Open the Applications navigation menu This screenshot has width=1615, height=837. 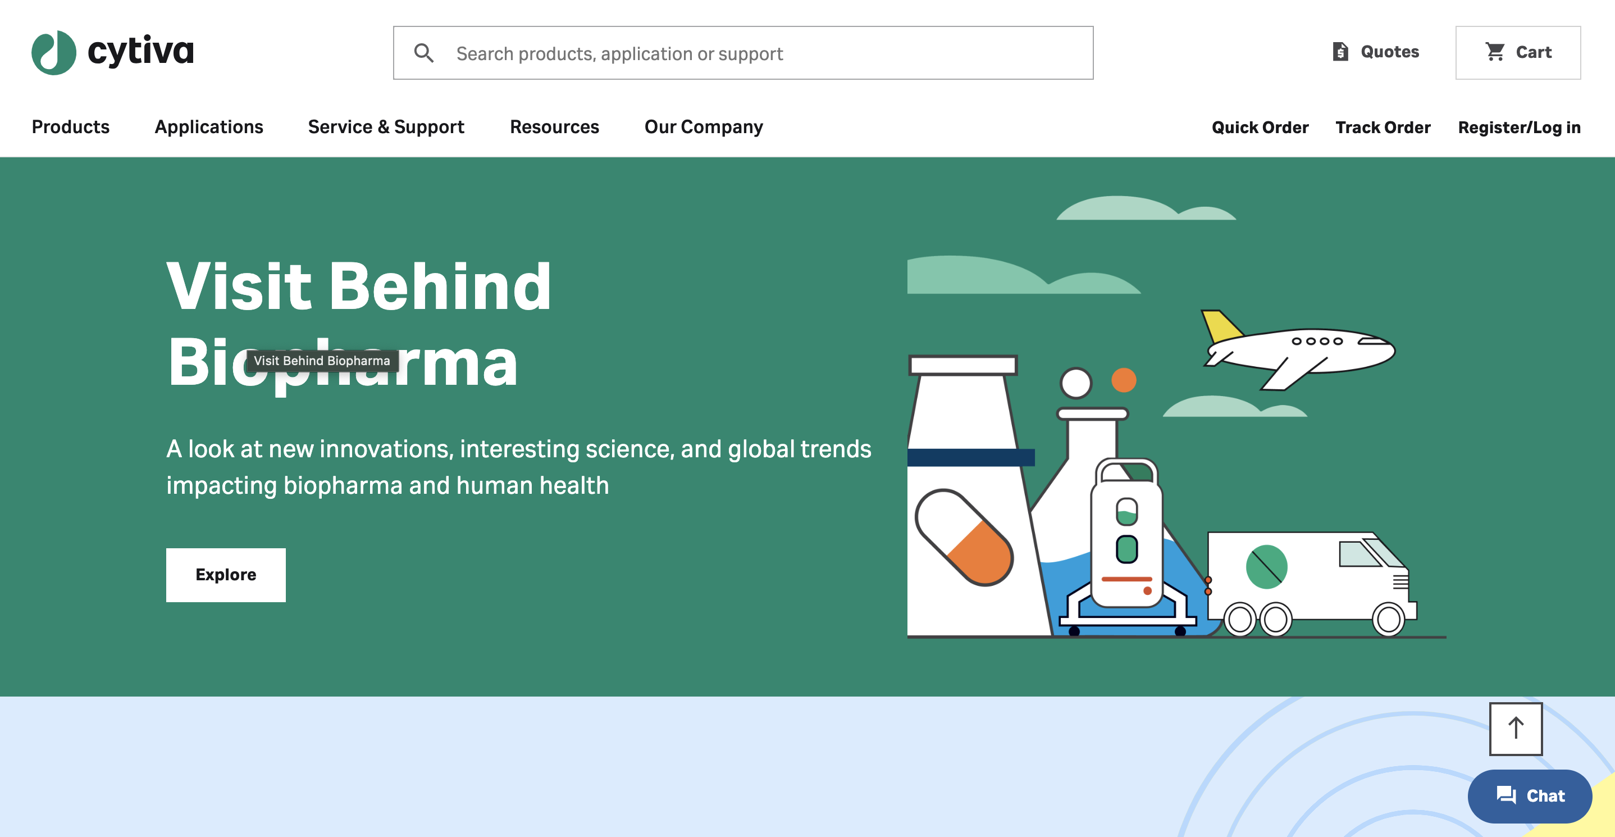pos(209,126)
